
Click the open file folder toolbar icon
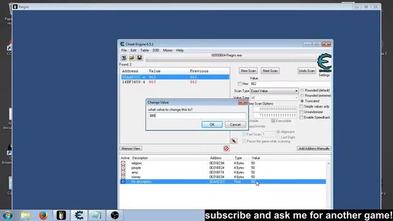click(132, 58)
